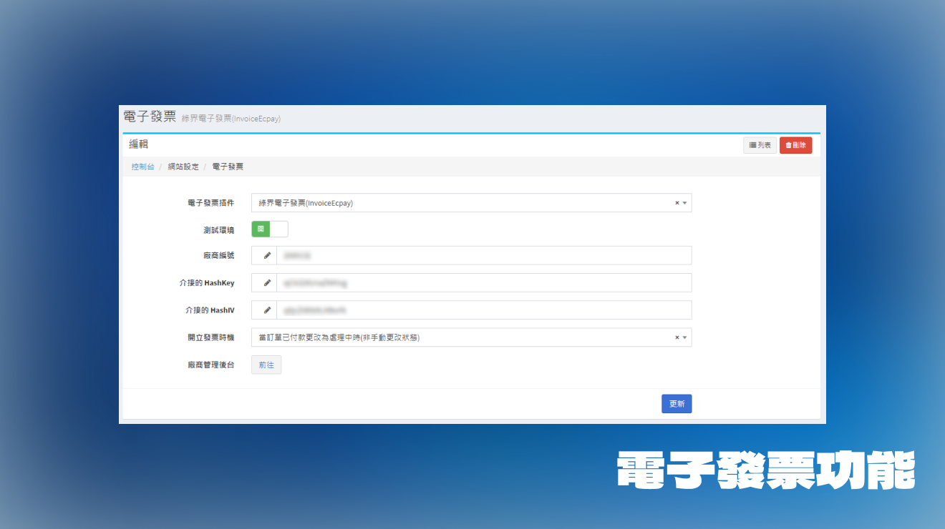
Task: Focus the 廠商編號 text field
Action: coord(483,255)
